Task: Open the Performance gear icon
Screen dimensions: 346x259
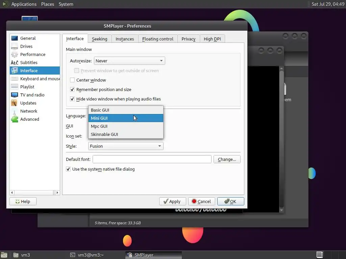Action: pyautogui.click(x=15, y=54)
